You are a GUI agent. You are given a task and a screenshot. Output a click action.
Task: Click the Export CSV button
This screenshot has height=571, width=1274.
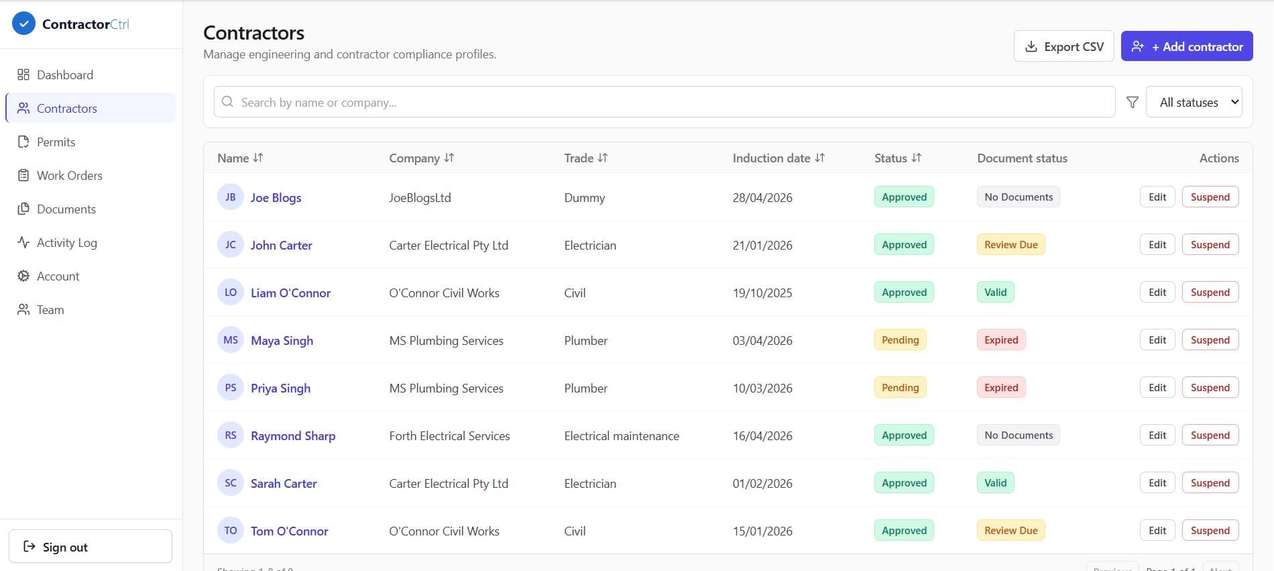point(1064,46)
